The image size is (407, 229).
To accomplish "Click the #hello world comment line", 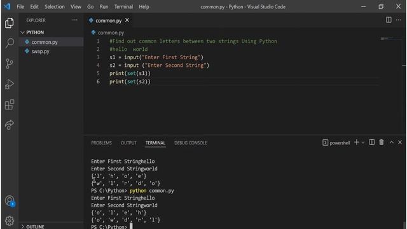I will 128,50.
